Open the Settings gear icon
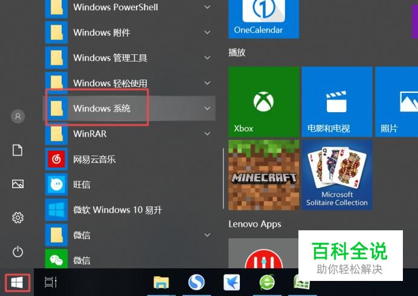The height and width of the screenshot is (296, 418). (x=18, y=218)
